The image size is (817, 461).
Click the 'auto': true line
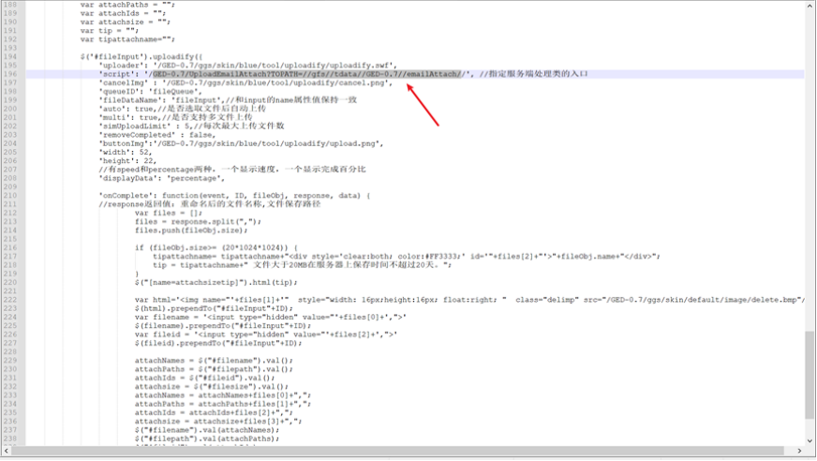[x=183, y=109]
